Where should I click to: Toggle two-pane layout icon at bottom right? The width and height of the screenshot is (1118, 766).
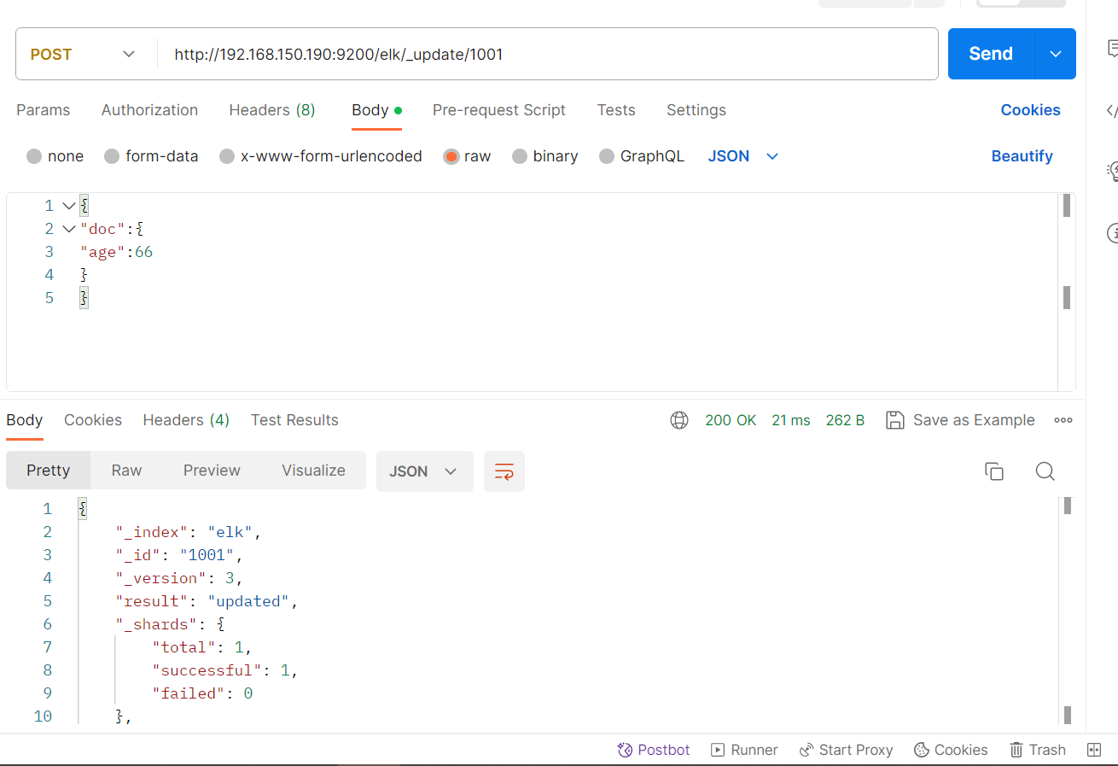1094,750
